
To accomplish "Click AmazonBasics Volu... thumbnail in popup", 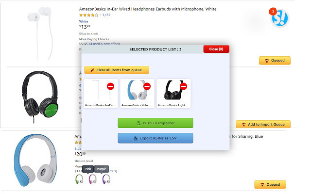I will coord(137,94).
